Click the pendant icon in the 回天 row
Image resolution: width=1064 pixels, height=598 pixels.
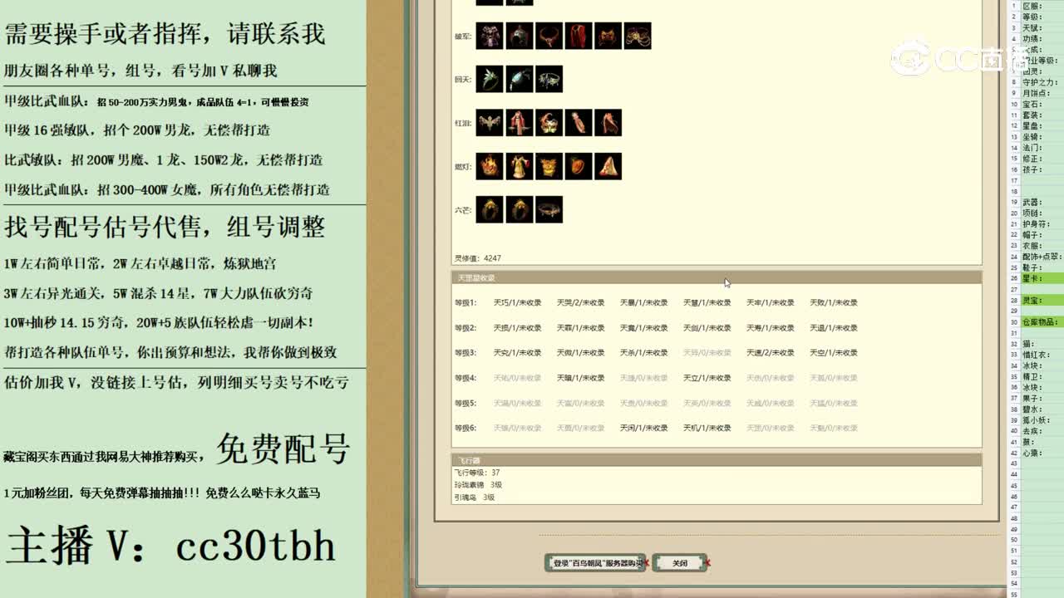click(x=520, y=79)
